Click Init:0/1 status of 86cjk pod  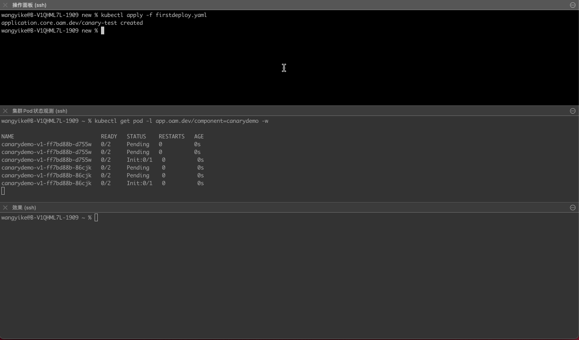click(140, 183)
